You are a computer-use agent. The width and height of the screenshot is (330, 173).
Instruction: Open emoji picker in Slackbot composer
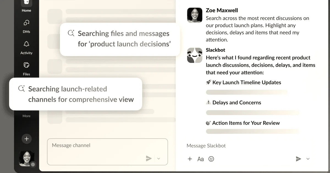tap(211, 159)
